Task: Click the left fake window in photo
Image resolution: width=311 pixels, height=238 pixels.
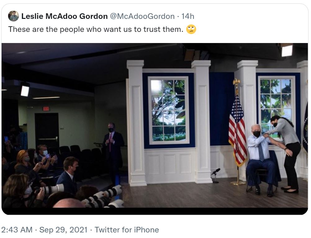Action: click(x=169, y=110)
